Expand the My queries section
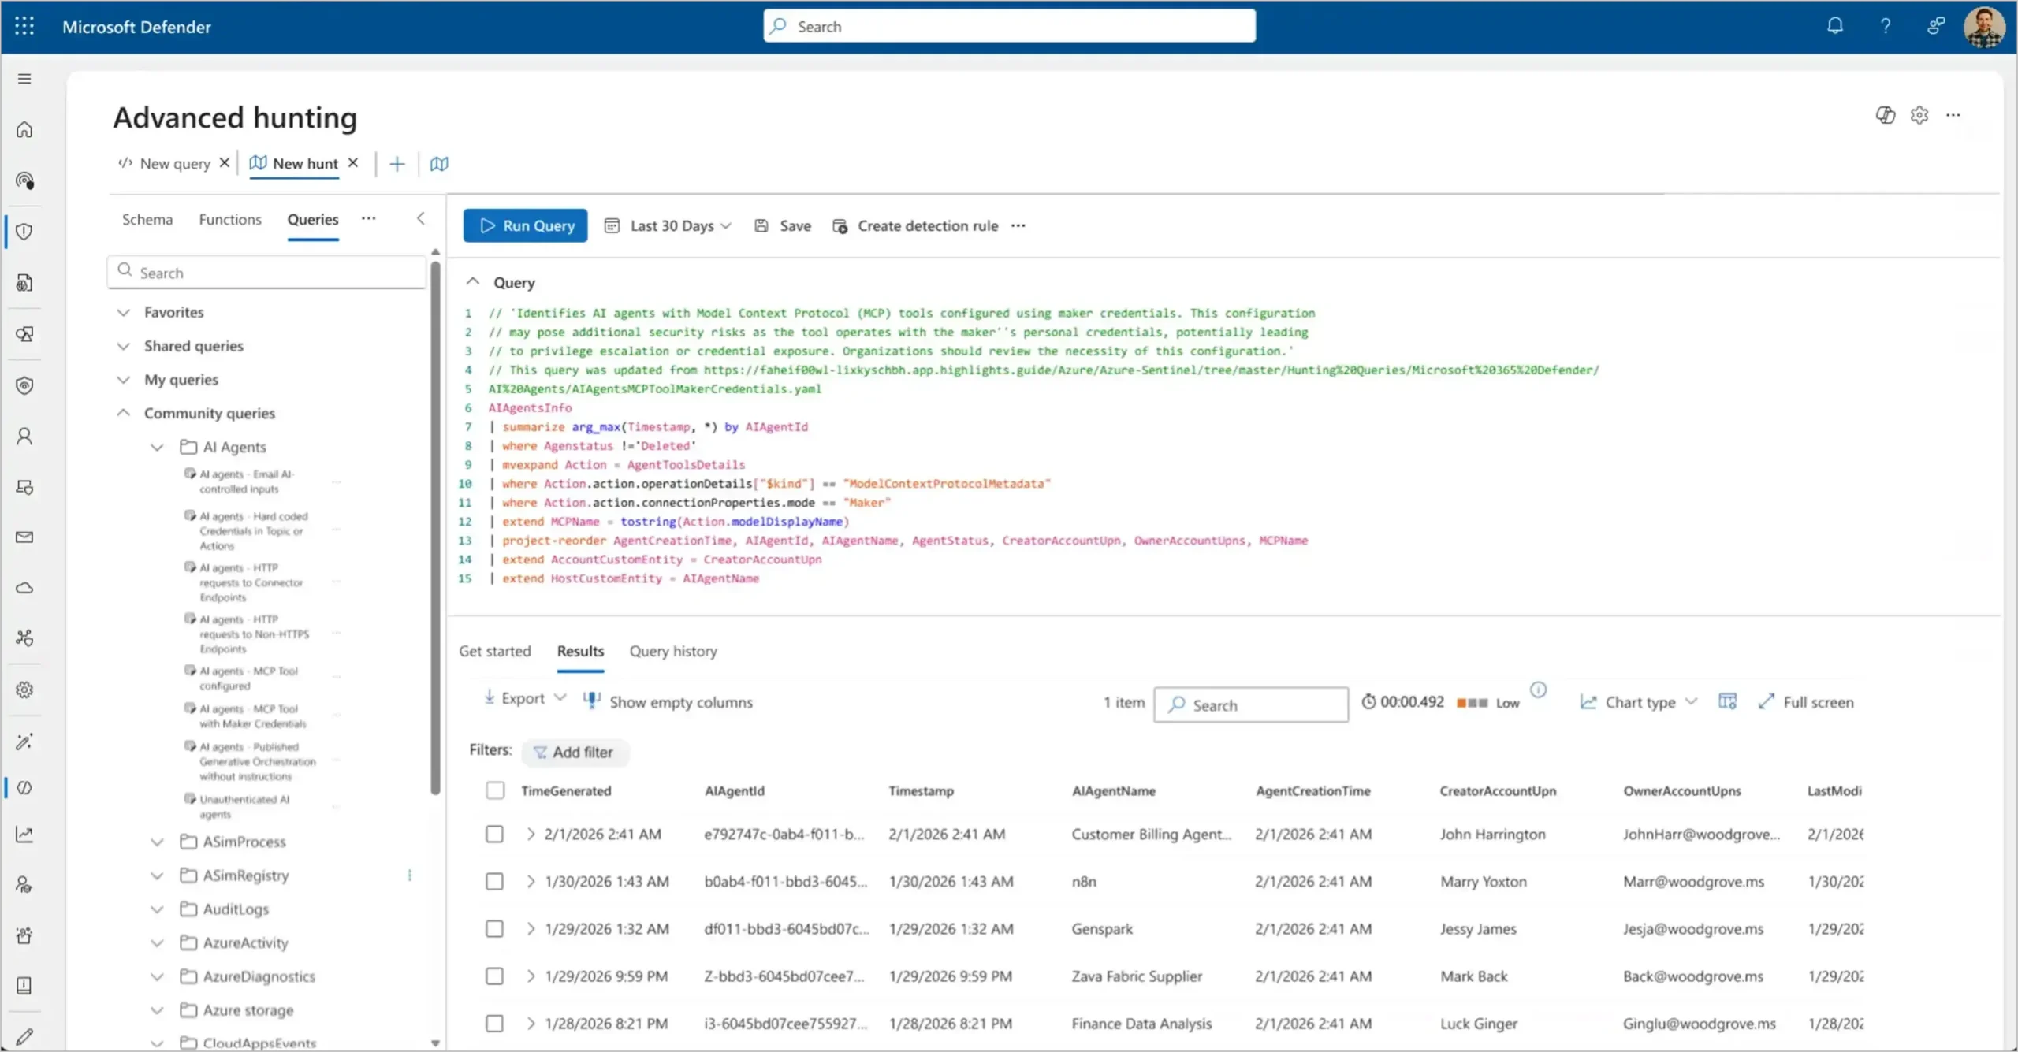 [x=124, y=380]
